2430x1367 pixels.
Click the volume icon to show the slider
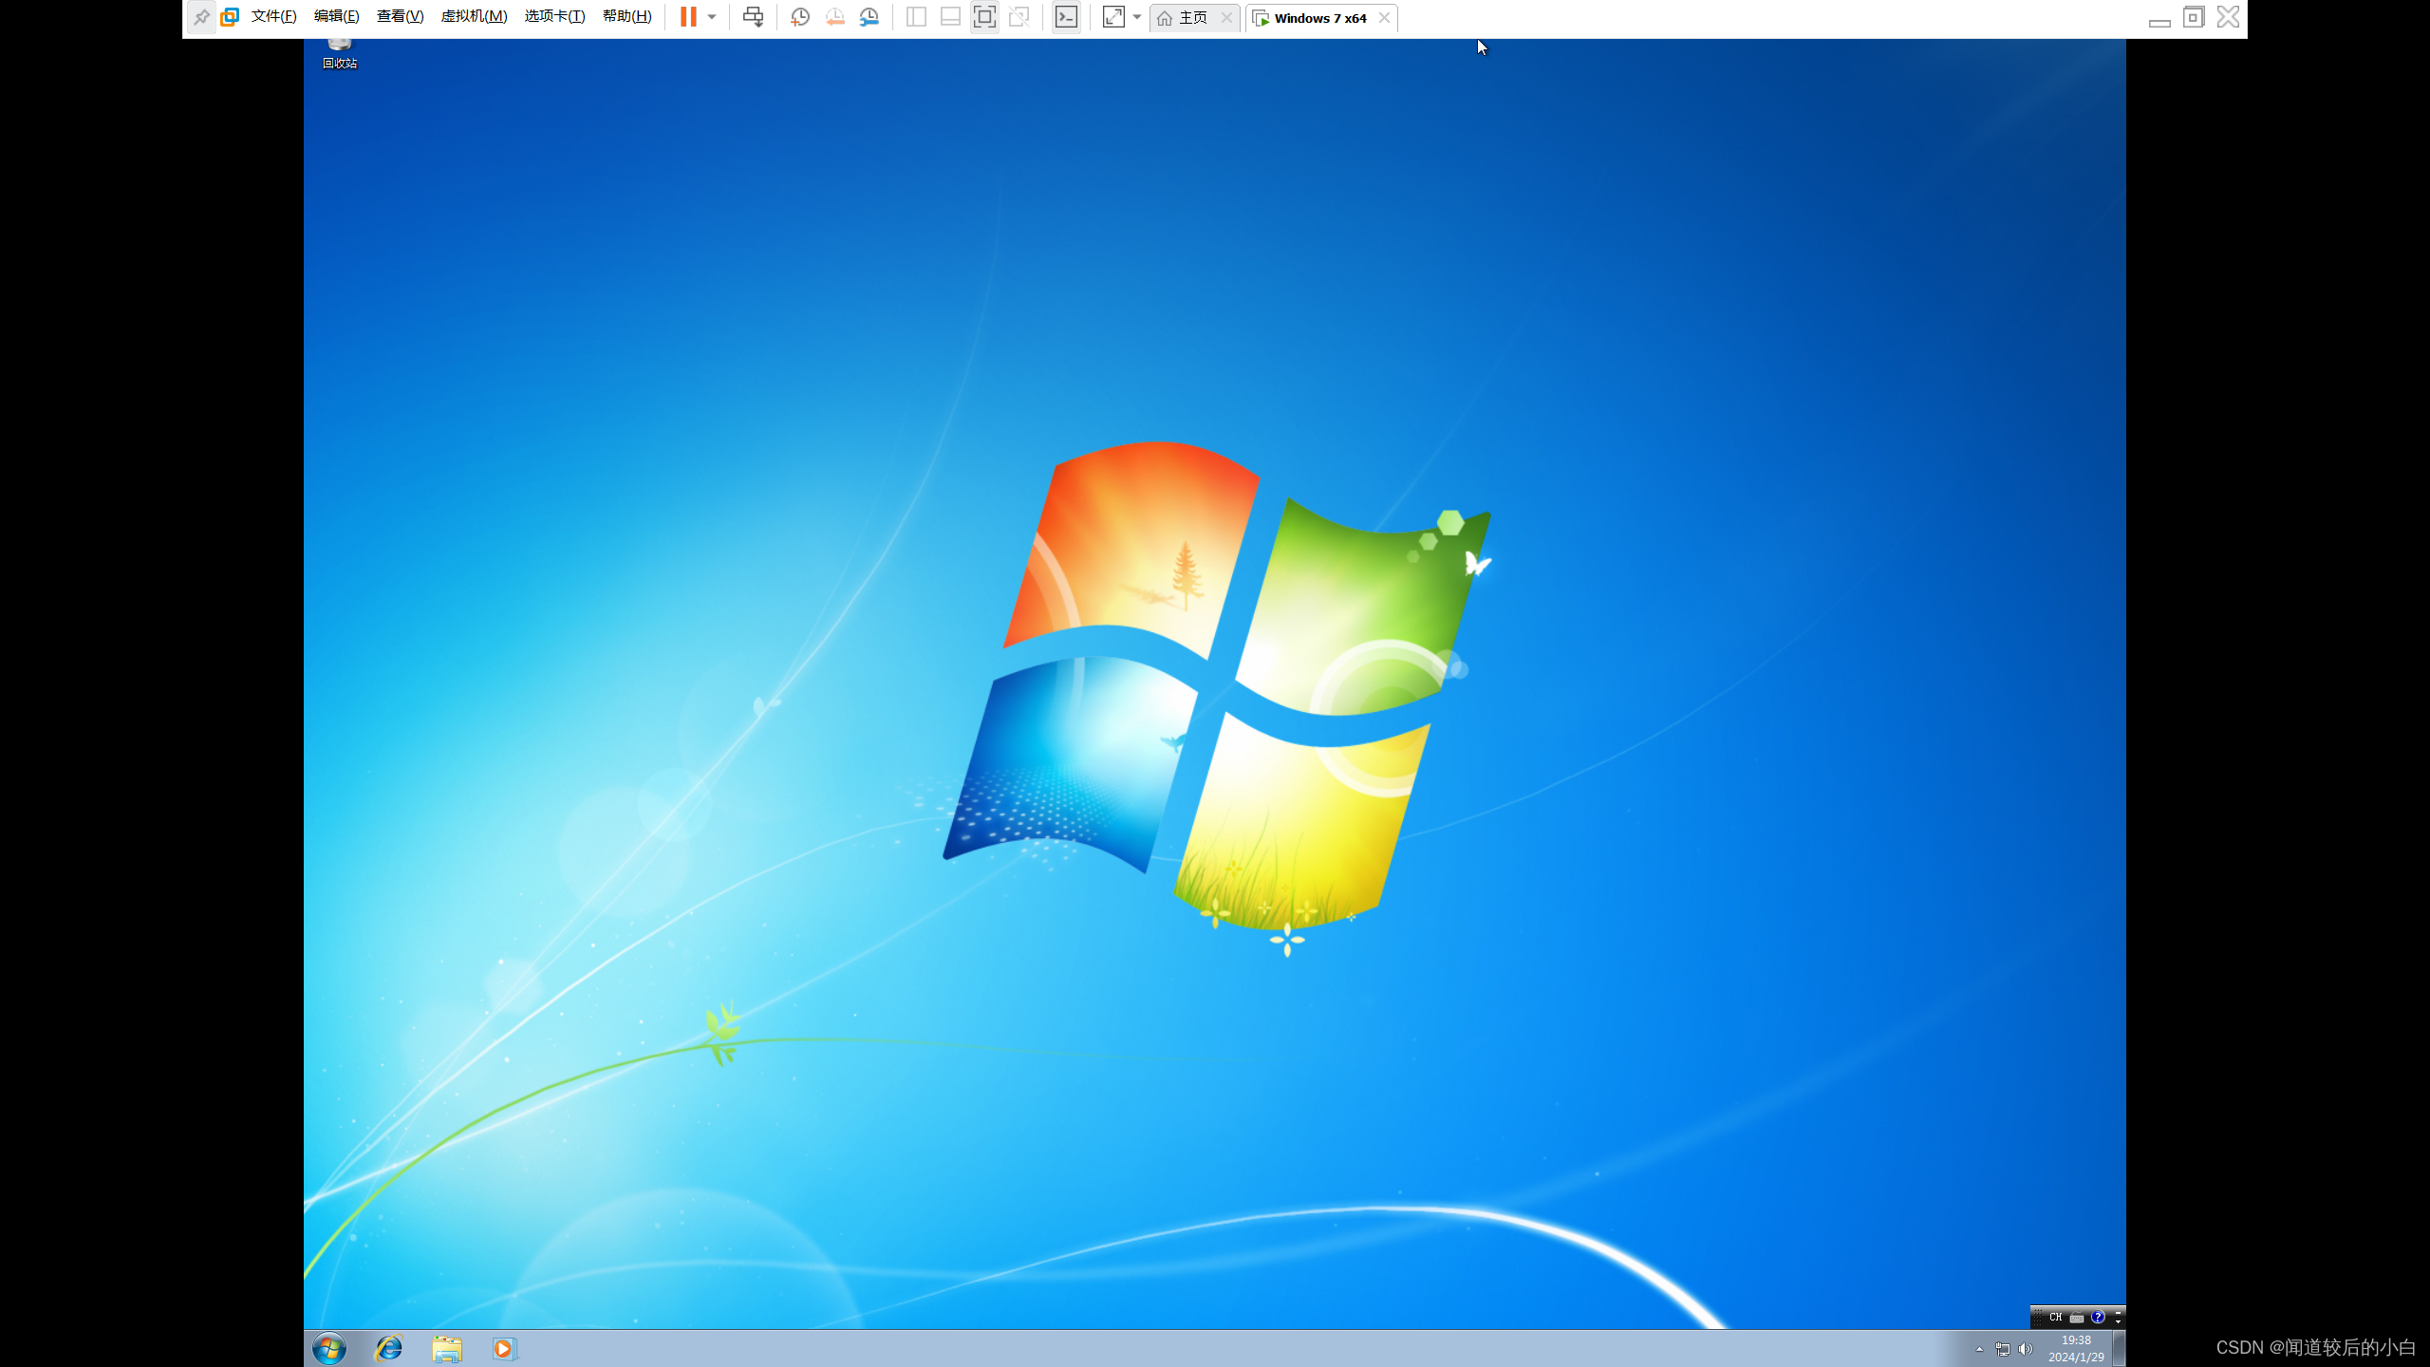click(x=2024, y=1348)
